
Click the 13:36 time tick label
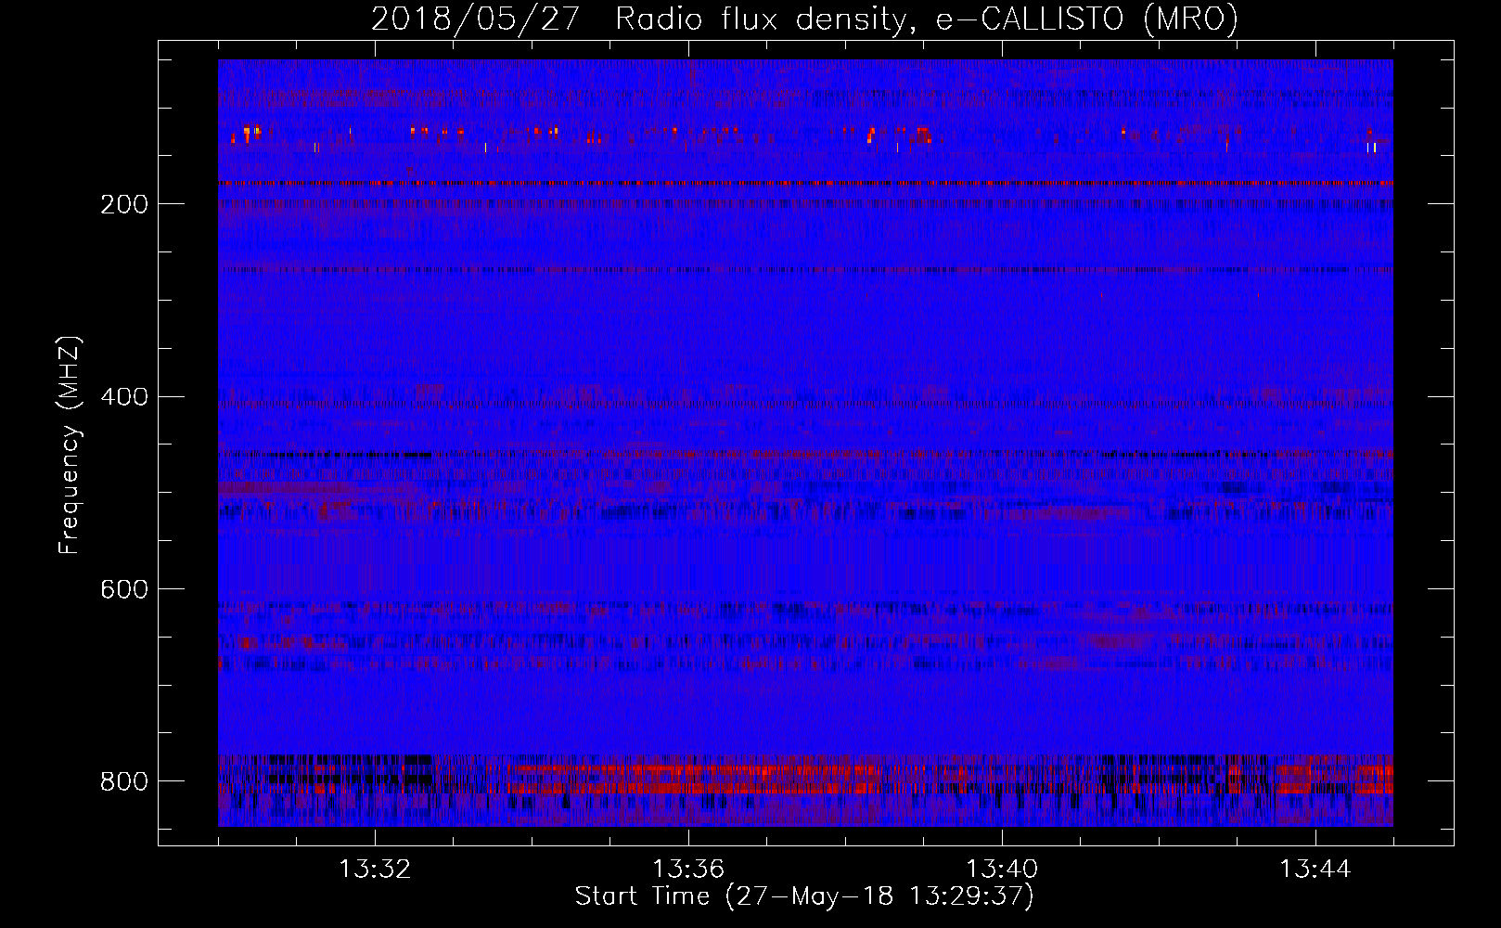pos(688,870)
